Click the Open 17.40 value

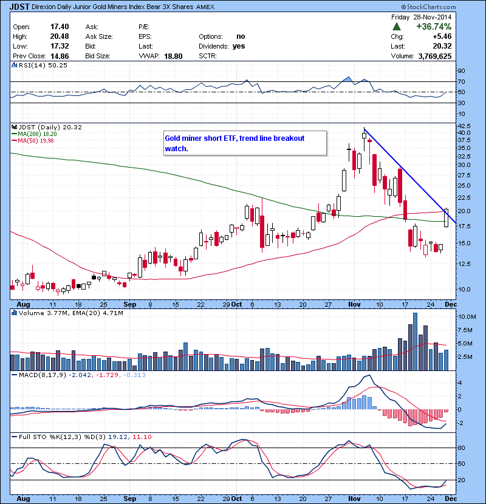pyautogui.click(x=60, y=27)
